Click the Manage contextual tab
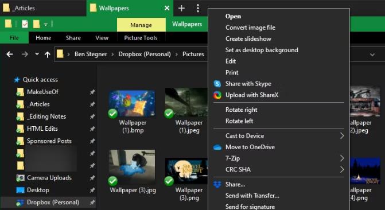The height and width of the screenshot is (210, 385). pos(141,25)
